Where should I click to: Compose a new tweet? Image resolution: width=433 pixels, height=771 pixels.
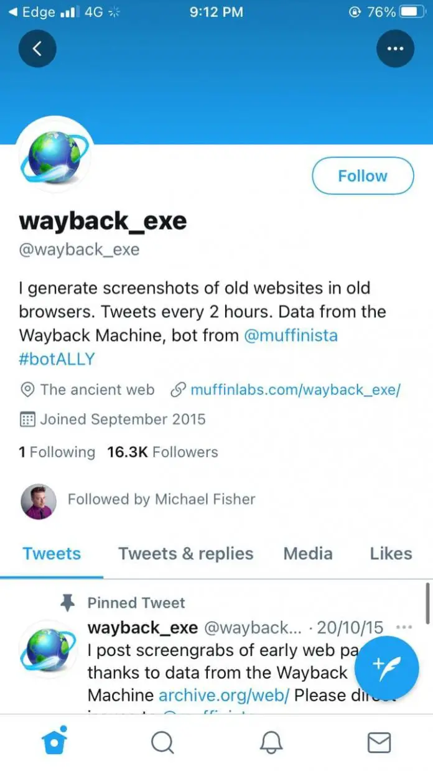coord(387,667)
